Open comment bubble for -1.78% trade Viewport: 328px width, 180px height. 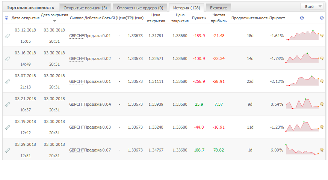tap(322, 58)
